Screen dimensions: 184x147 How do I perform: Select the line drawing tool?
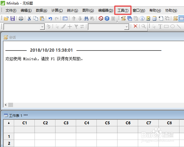coord(179,26)
